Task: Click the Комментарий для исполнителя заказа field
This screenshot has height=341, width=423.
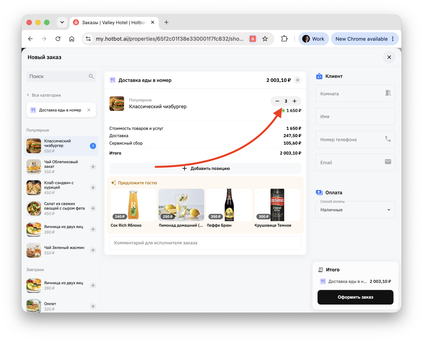Action: [205, 243]
